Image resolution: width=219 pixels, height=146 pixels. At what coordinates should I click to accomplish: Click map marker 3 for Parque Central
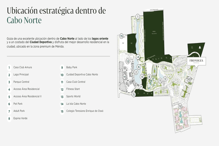click(x=165, y=79)
